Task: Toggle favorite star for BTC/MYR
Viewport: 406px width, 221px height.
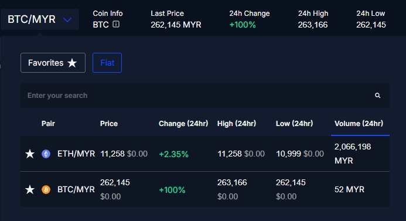Action: [x=30, y=190]
